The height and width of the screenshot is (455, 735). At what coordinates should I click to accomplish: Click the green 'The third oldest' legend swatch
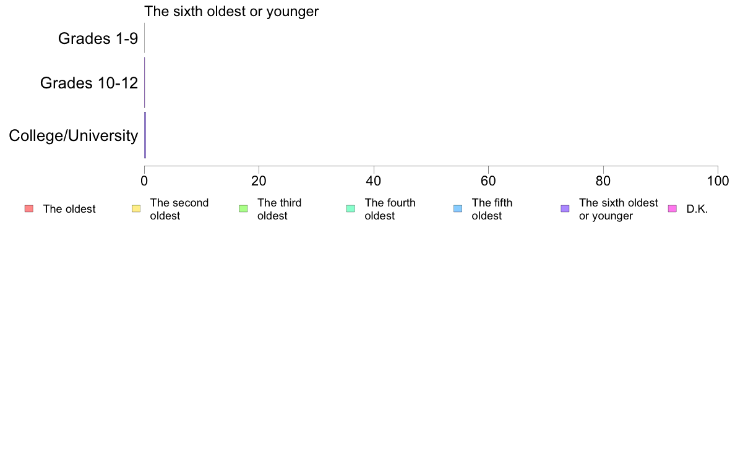coord(243,208)
